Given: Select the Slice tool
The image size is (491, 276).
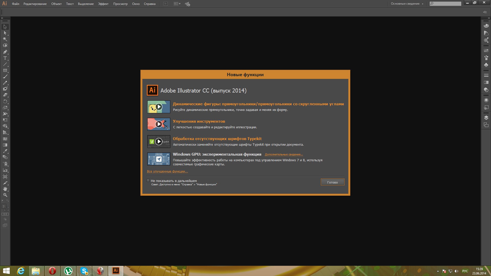Looking at the screenshot, I should click(5, 183).
